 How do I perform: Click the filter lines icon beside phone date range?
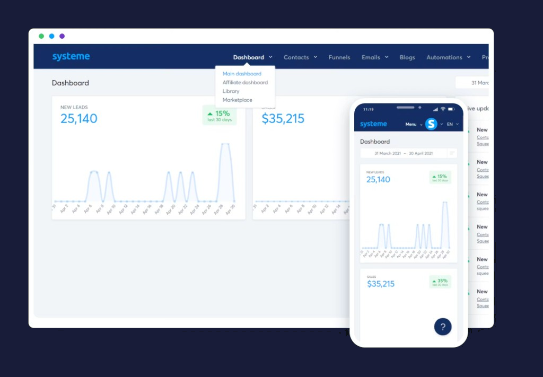coord(452,153)
